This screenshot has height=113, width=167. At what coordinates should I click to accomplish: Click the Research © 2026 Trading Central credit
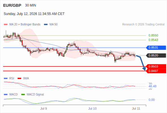pos(143,25)
